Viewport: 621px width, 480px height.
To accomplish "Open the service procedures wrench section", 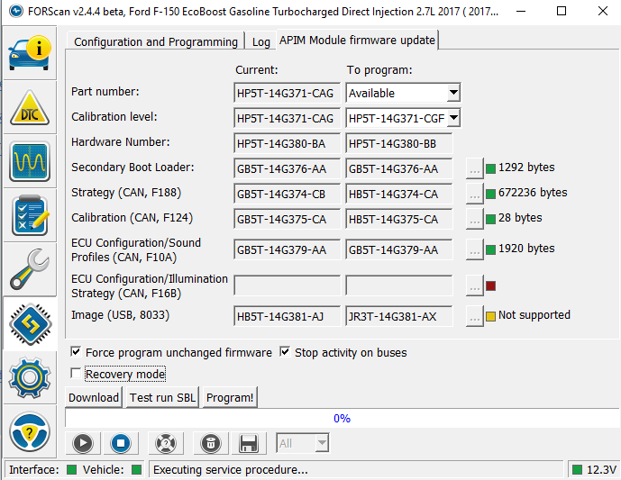I will (x=30, y=270).
